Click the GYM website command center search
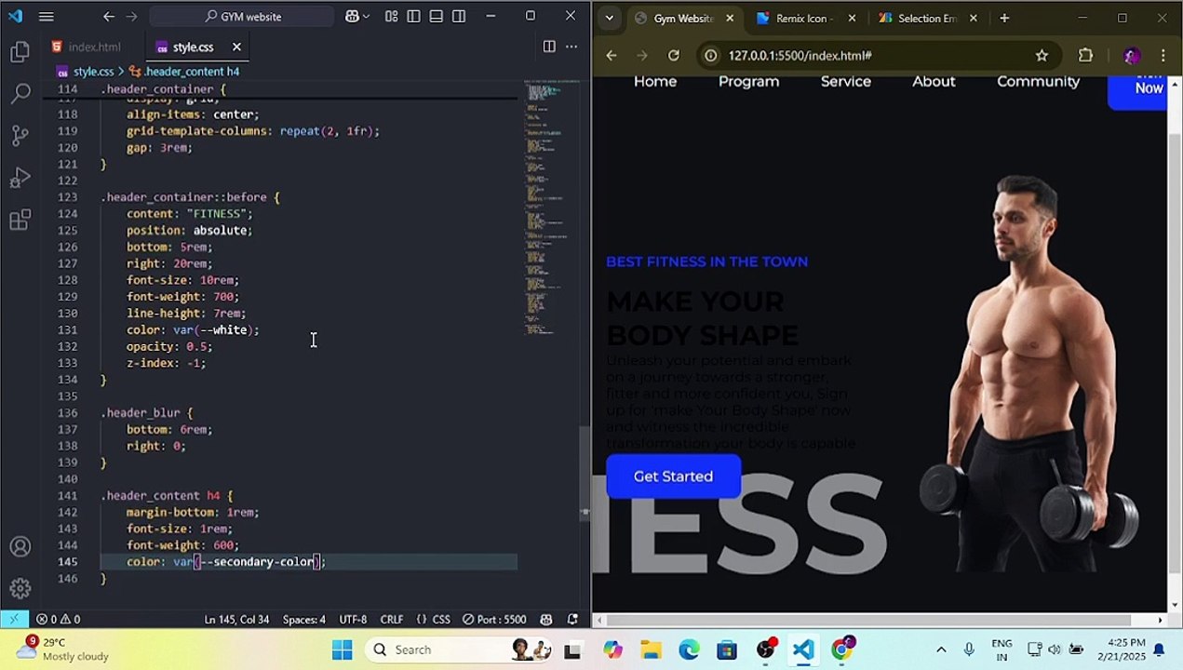Screen dimensions: 1183x670 (242, 16)
